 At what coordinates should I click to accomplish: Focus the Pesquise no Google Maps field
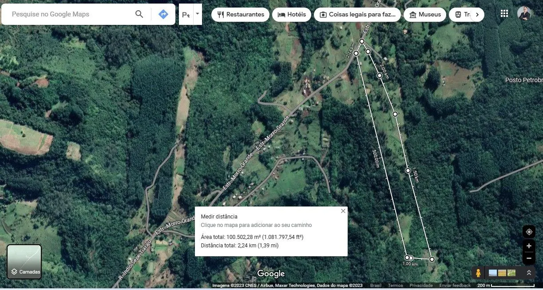tap(71, 14)
